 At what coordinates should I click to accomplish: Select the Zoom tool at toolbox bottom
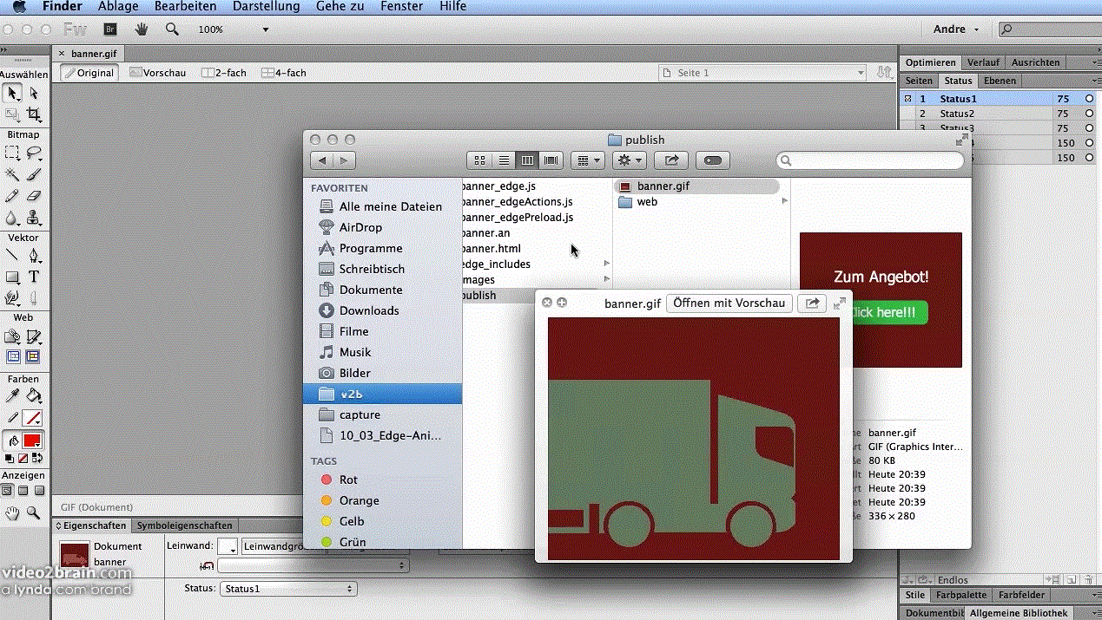(34, 512)
